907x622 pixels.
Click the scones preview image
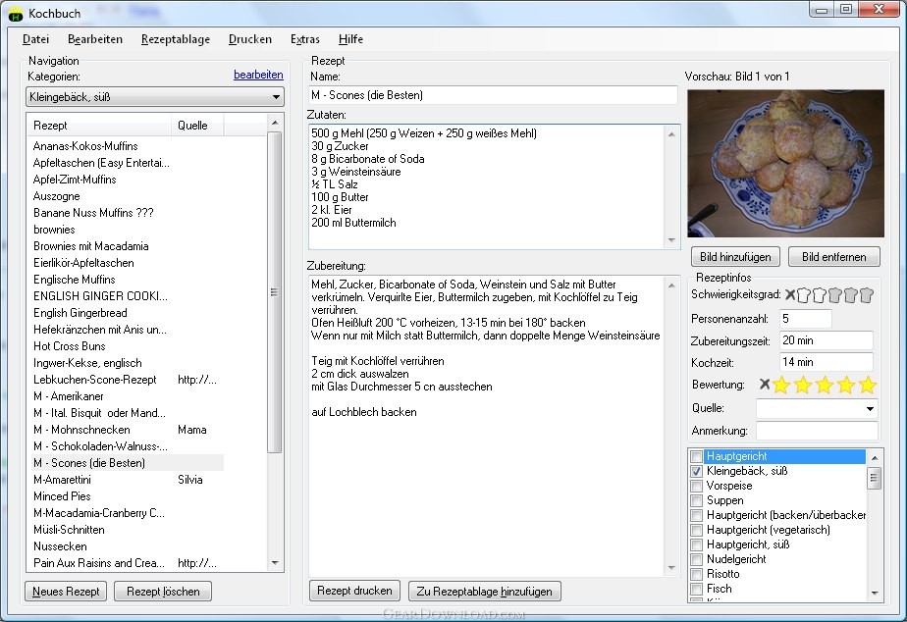tap(785, 163)
